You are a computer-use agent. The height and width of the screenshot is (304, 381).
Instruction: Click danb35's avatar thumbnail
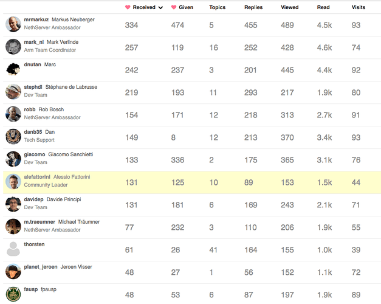[x=13, y=137]
